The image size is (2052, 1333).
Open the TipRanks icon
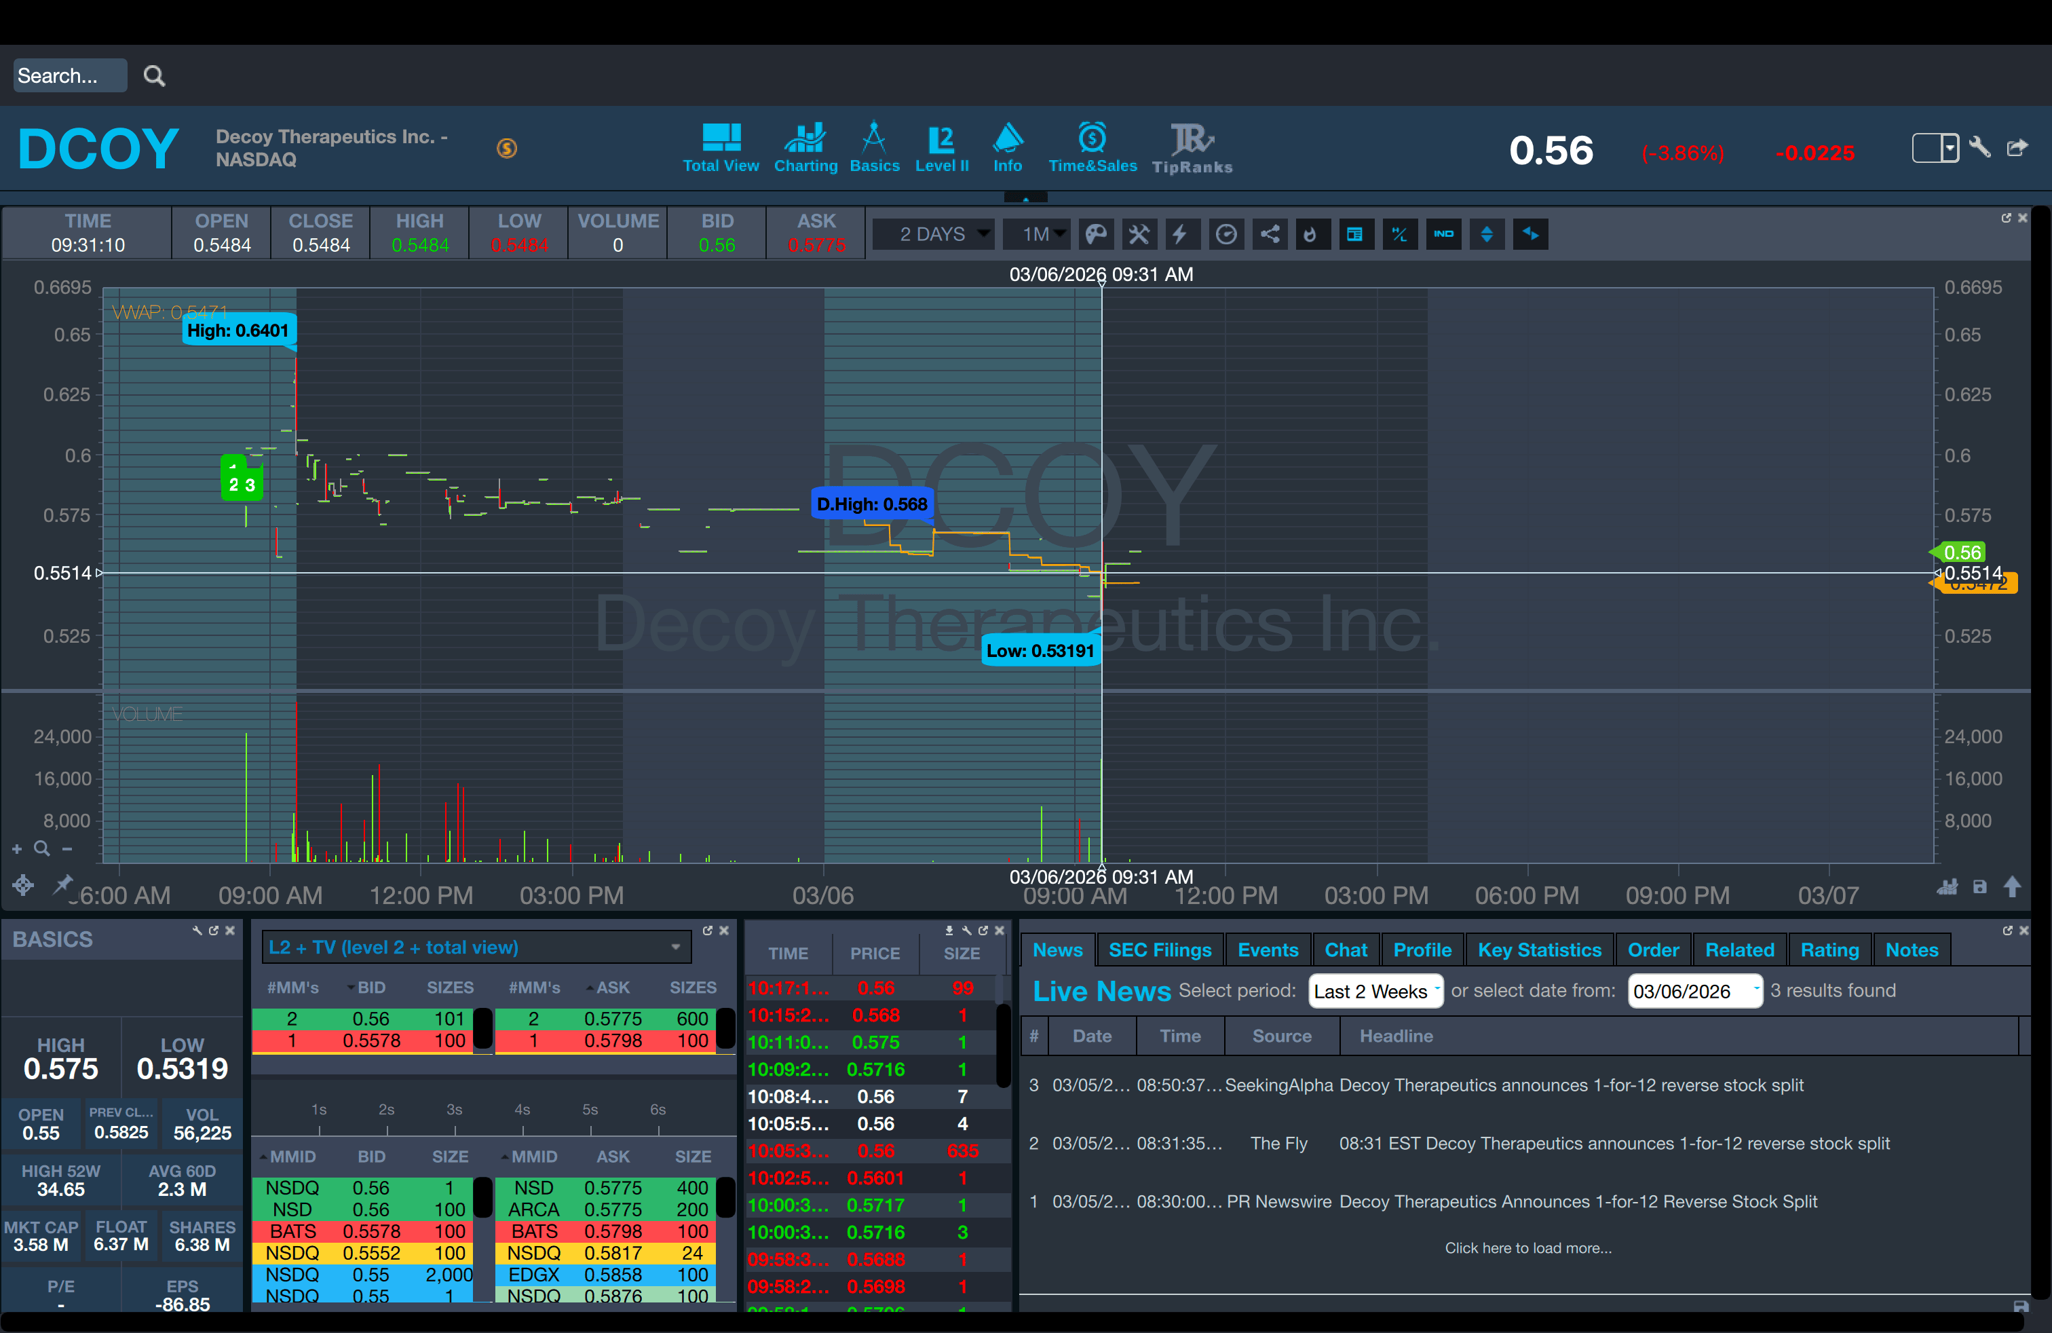[1192, 147]
